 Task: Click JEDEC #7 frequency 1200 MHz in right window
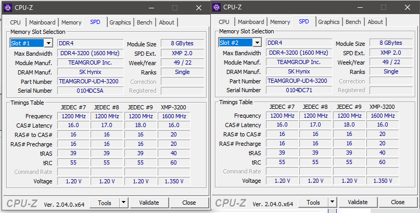click(x=282, y=116)
